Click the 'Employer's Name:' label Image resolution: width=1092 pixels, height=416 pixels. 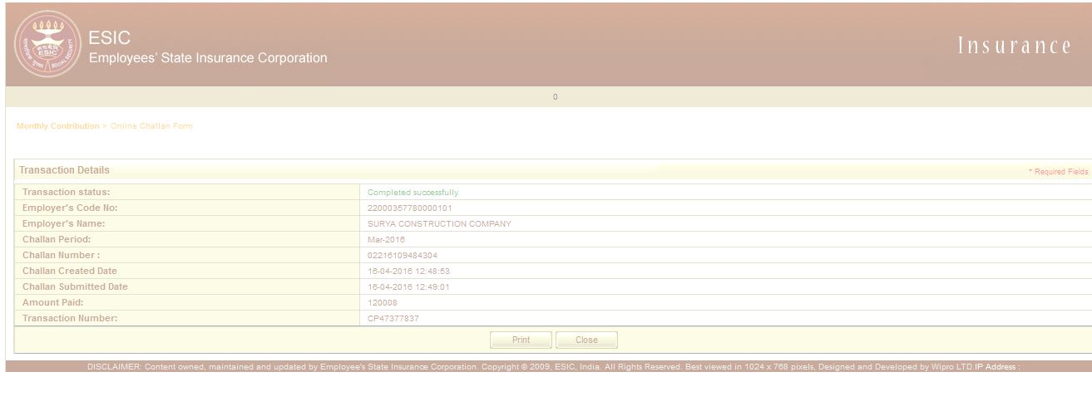[x=63, y=224]
